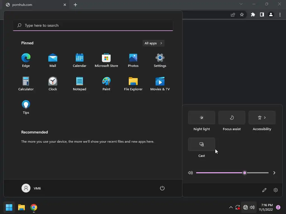Screen dimensions: 286x214
Task: Open a new Chrome tab
Action: pyautogui.click(x=75, y=5)
